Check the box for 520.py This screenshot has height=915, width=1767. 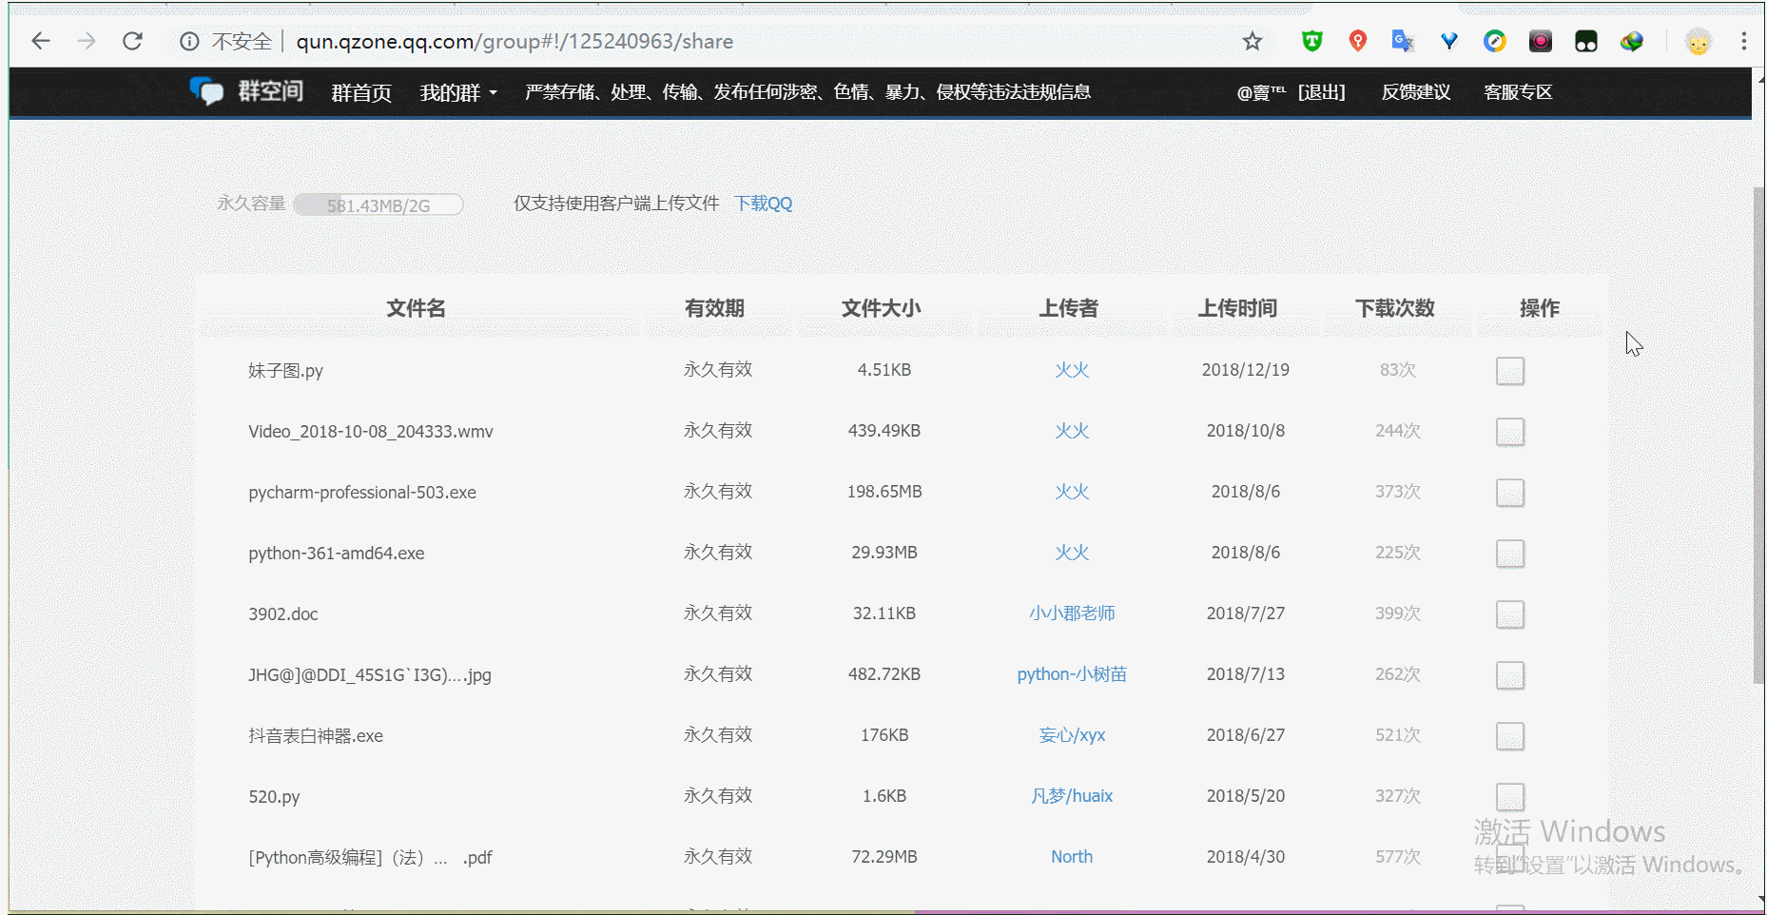(1510, 797)
